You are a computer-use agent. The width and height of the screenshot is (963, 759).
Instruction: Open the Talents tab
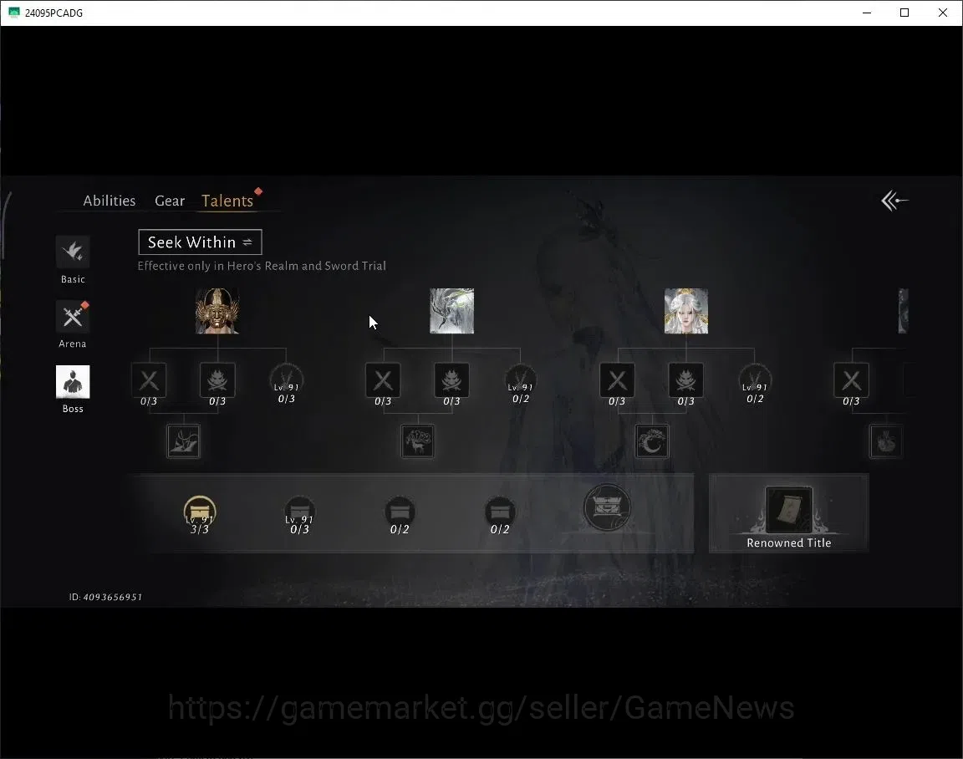click(227, 201)
